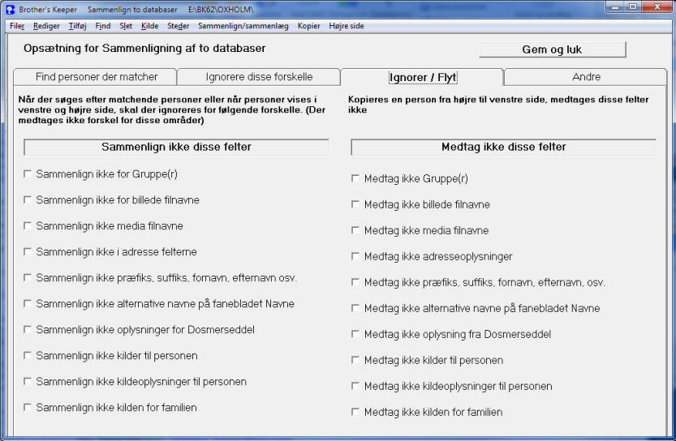Switch to the Andre tab

(586, 77)
